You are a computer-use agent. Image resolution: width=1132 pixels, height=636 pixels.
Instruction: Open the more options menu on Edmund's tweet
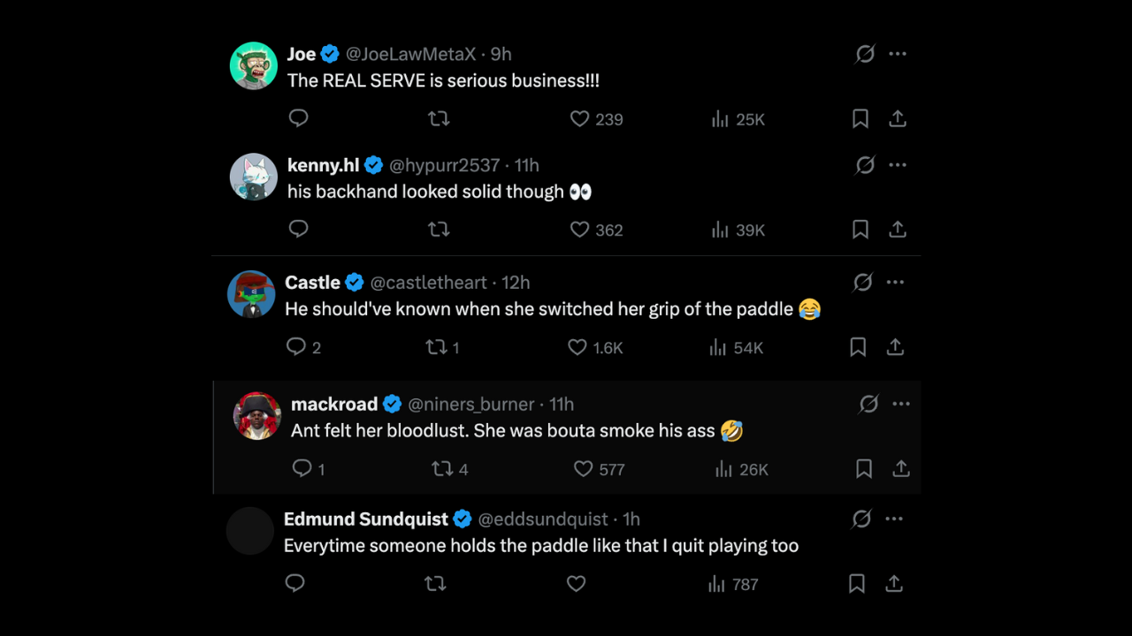(894, 519)
